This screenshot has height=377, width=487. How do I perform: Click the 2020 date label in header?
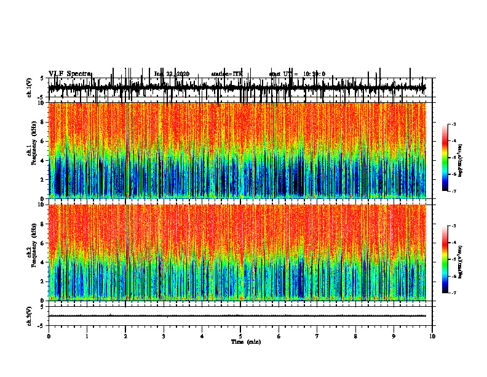(x=172, y=74)
